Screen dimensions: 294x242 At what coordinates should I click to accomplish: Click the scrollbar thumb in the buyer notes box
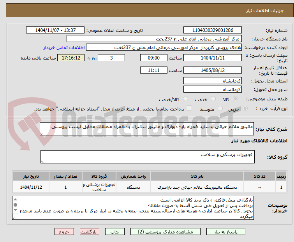(x=15, y=205)
